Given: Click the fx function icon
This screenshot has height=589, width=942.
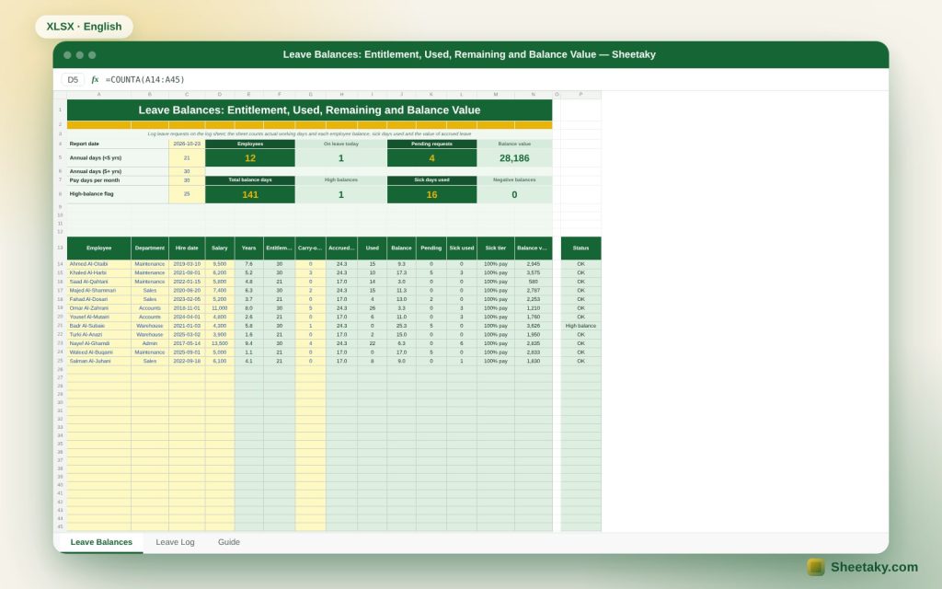Looking at the screenshot, I should click(x=95, y=79).
